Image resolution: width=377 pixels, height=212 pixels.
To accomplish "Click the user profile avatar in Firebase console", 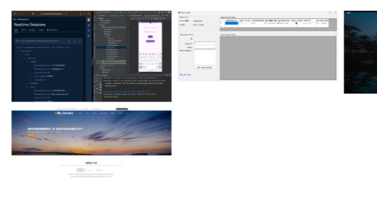I will [88, 20].
